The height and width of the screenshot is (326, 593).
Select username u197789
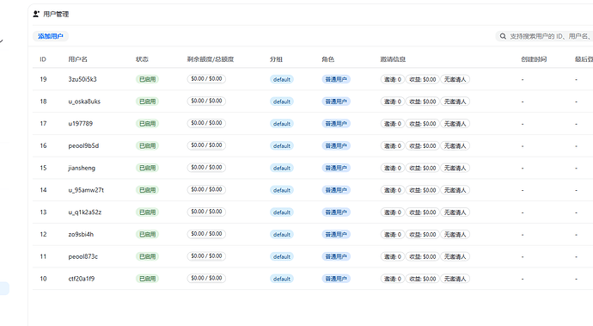point(80,124)
